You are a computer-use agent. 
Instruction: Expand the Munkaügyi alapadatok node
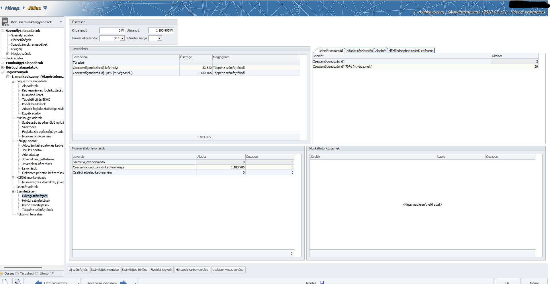tap(2, 63)
